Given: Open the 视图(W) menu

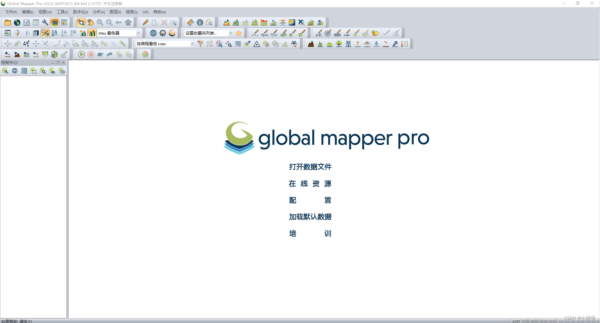Looking at the screenshot, I should (45, 12).
